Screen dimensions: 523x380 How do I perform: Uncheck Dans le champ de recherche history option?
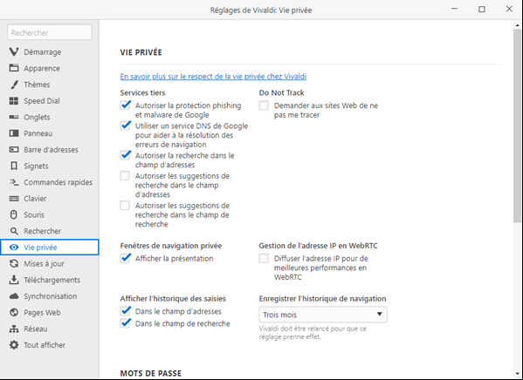(126, 323)
